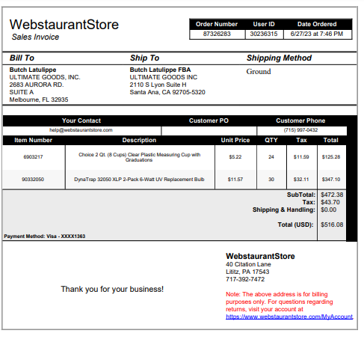
Task: Click unit price $11.57
Action: (235, 180)
